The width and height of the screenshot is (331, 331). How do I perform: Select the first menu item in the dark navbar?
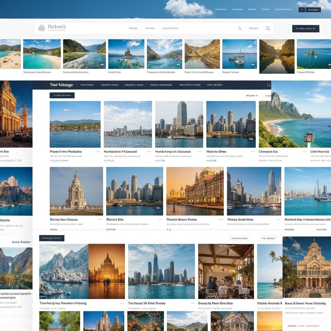(87, 85)
